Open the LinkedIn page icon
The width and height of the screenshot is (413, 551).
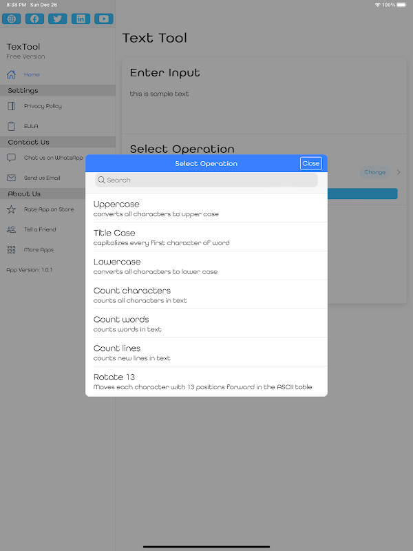[81, 19]
